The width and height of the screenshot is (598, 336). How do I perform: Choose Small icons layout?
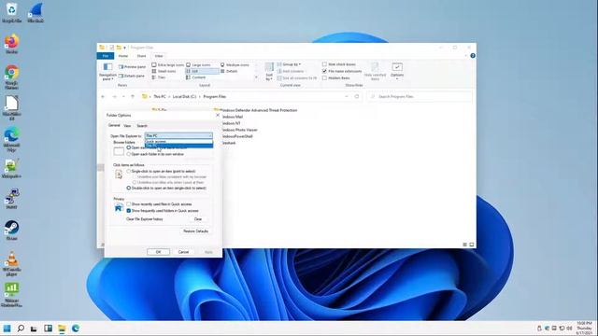(x=164, y=71)
